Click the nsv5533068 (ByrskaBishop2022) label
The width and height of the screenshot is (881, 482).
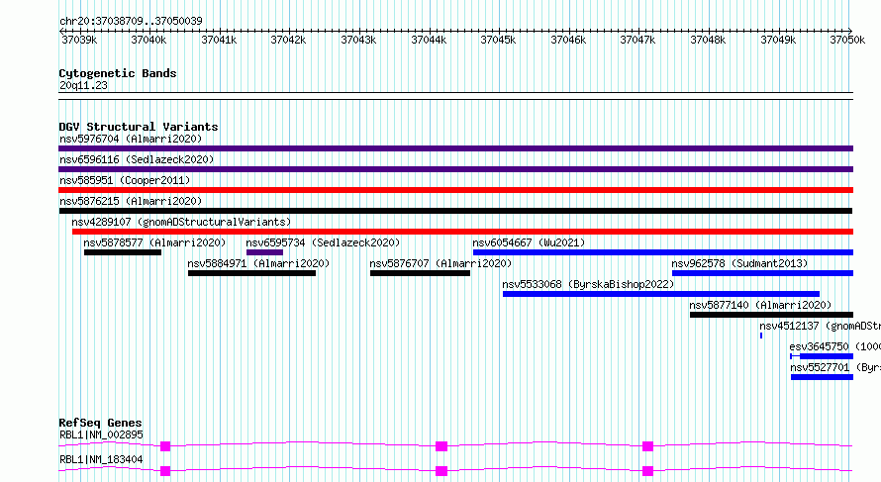pyautogui.click(x=588, y=284)
